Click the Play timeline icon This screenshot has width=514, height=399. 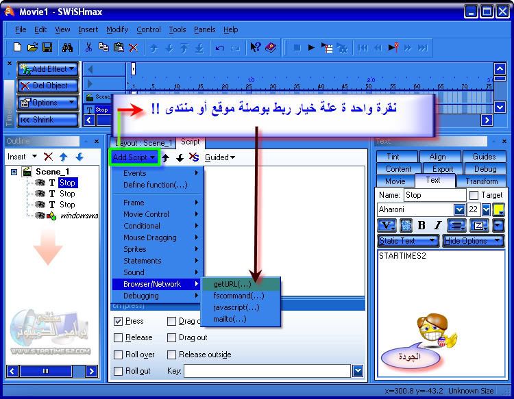point(327,48)
